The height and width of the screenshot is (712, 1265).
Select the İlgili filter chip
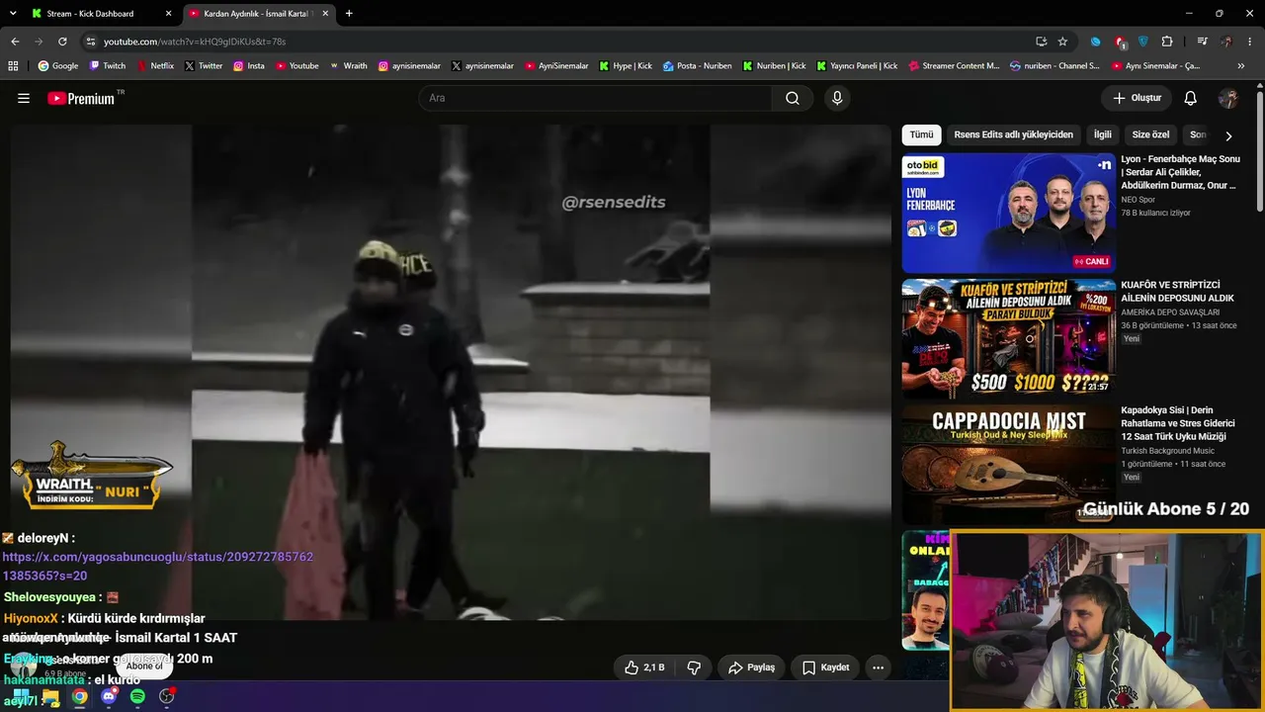pyautogui.click(x=1102, y=134)
